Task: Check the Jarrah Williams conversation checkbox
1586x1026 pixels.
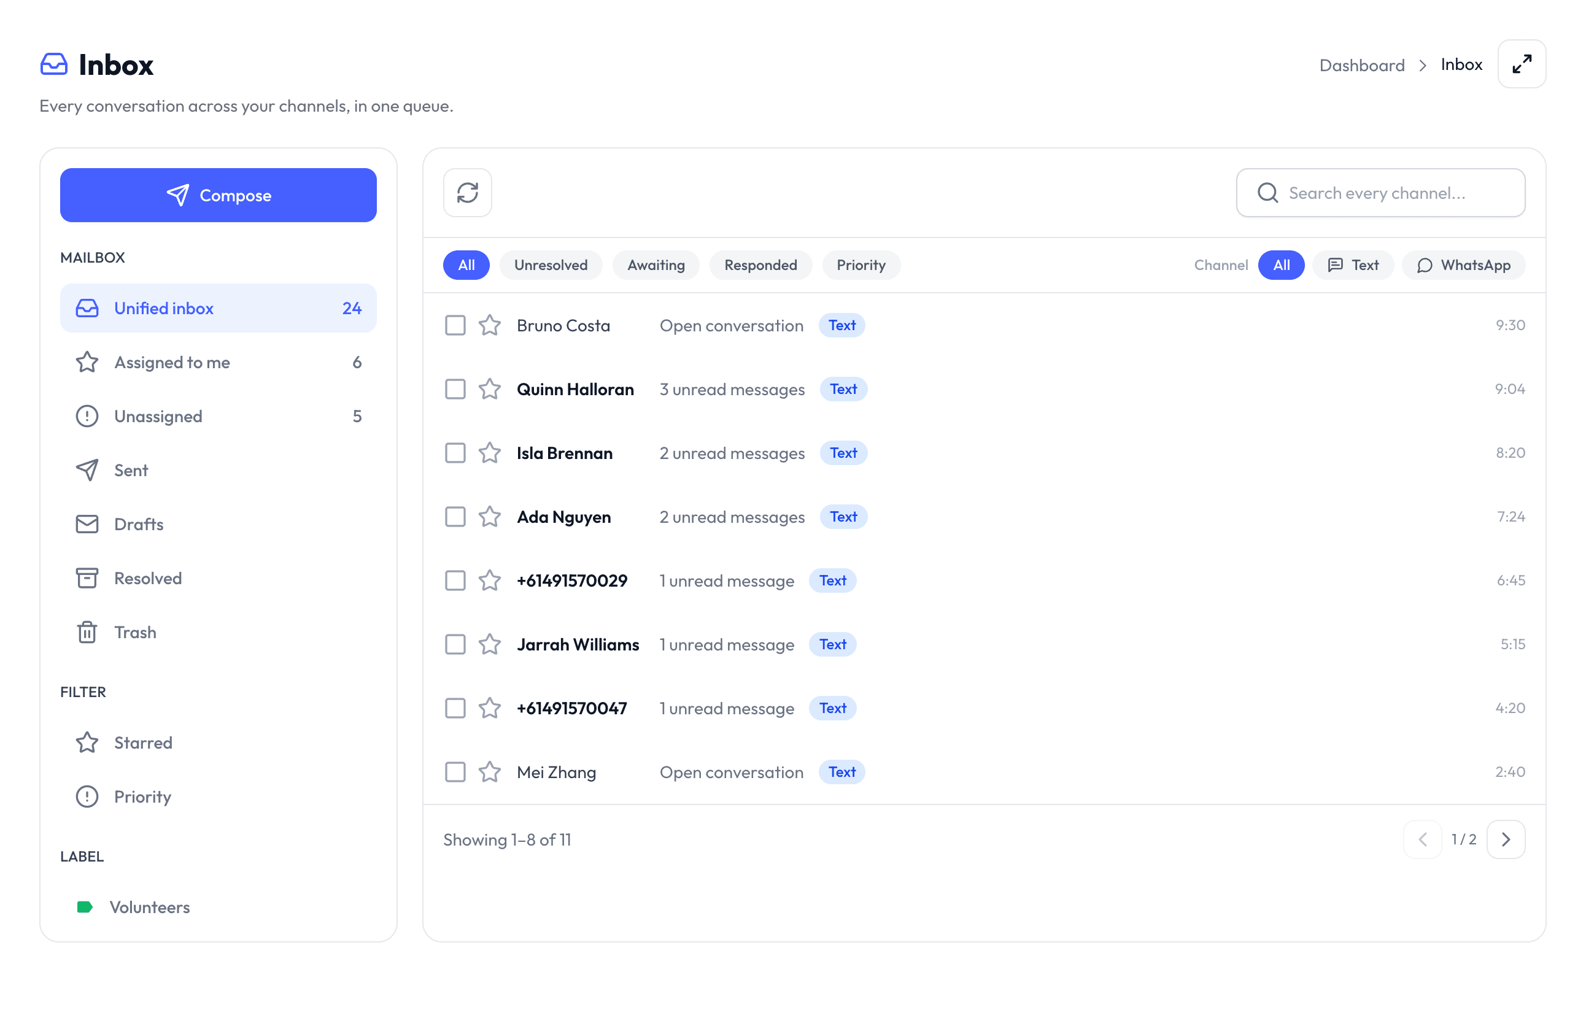Action: tap(455, 644)
